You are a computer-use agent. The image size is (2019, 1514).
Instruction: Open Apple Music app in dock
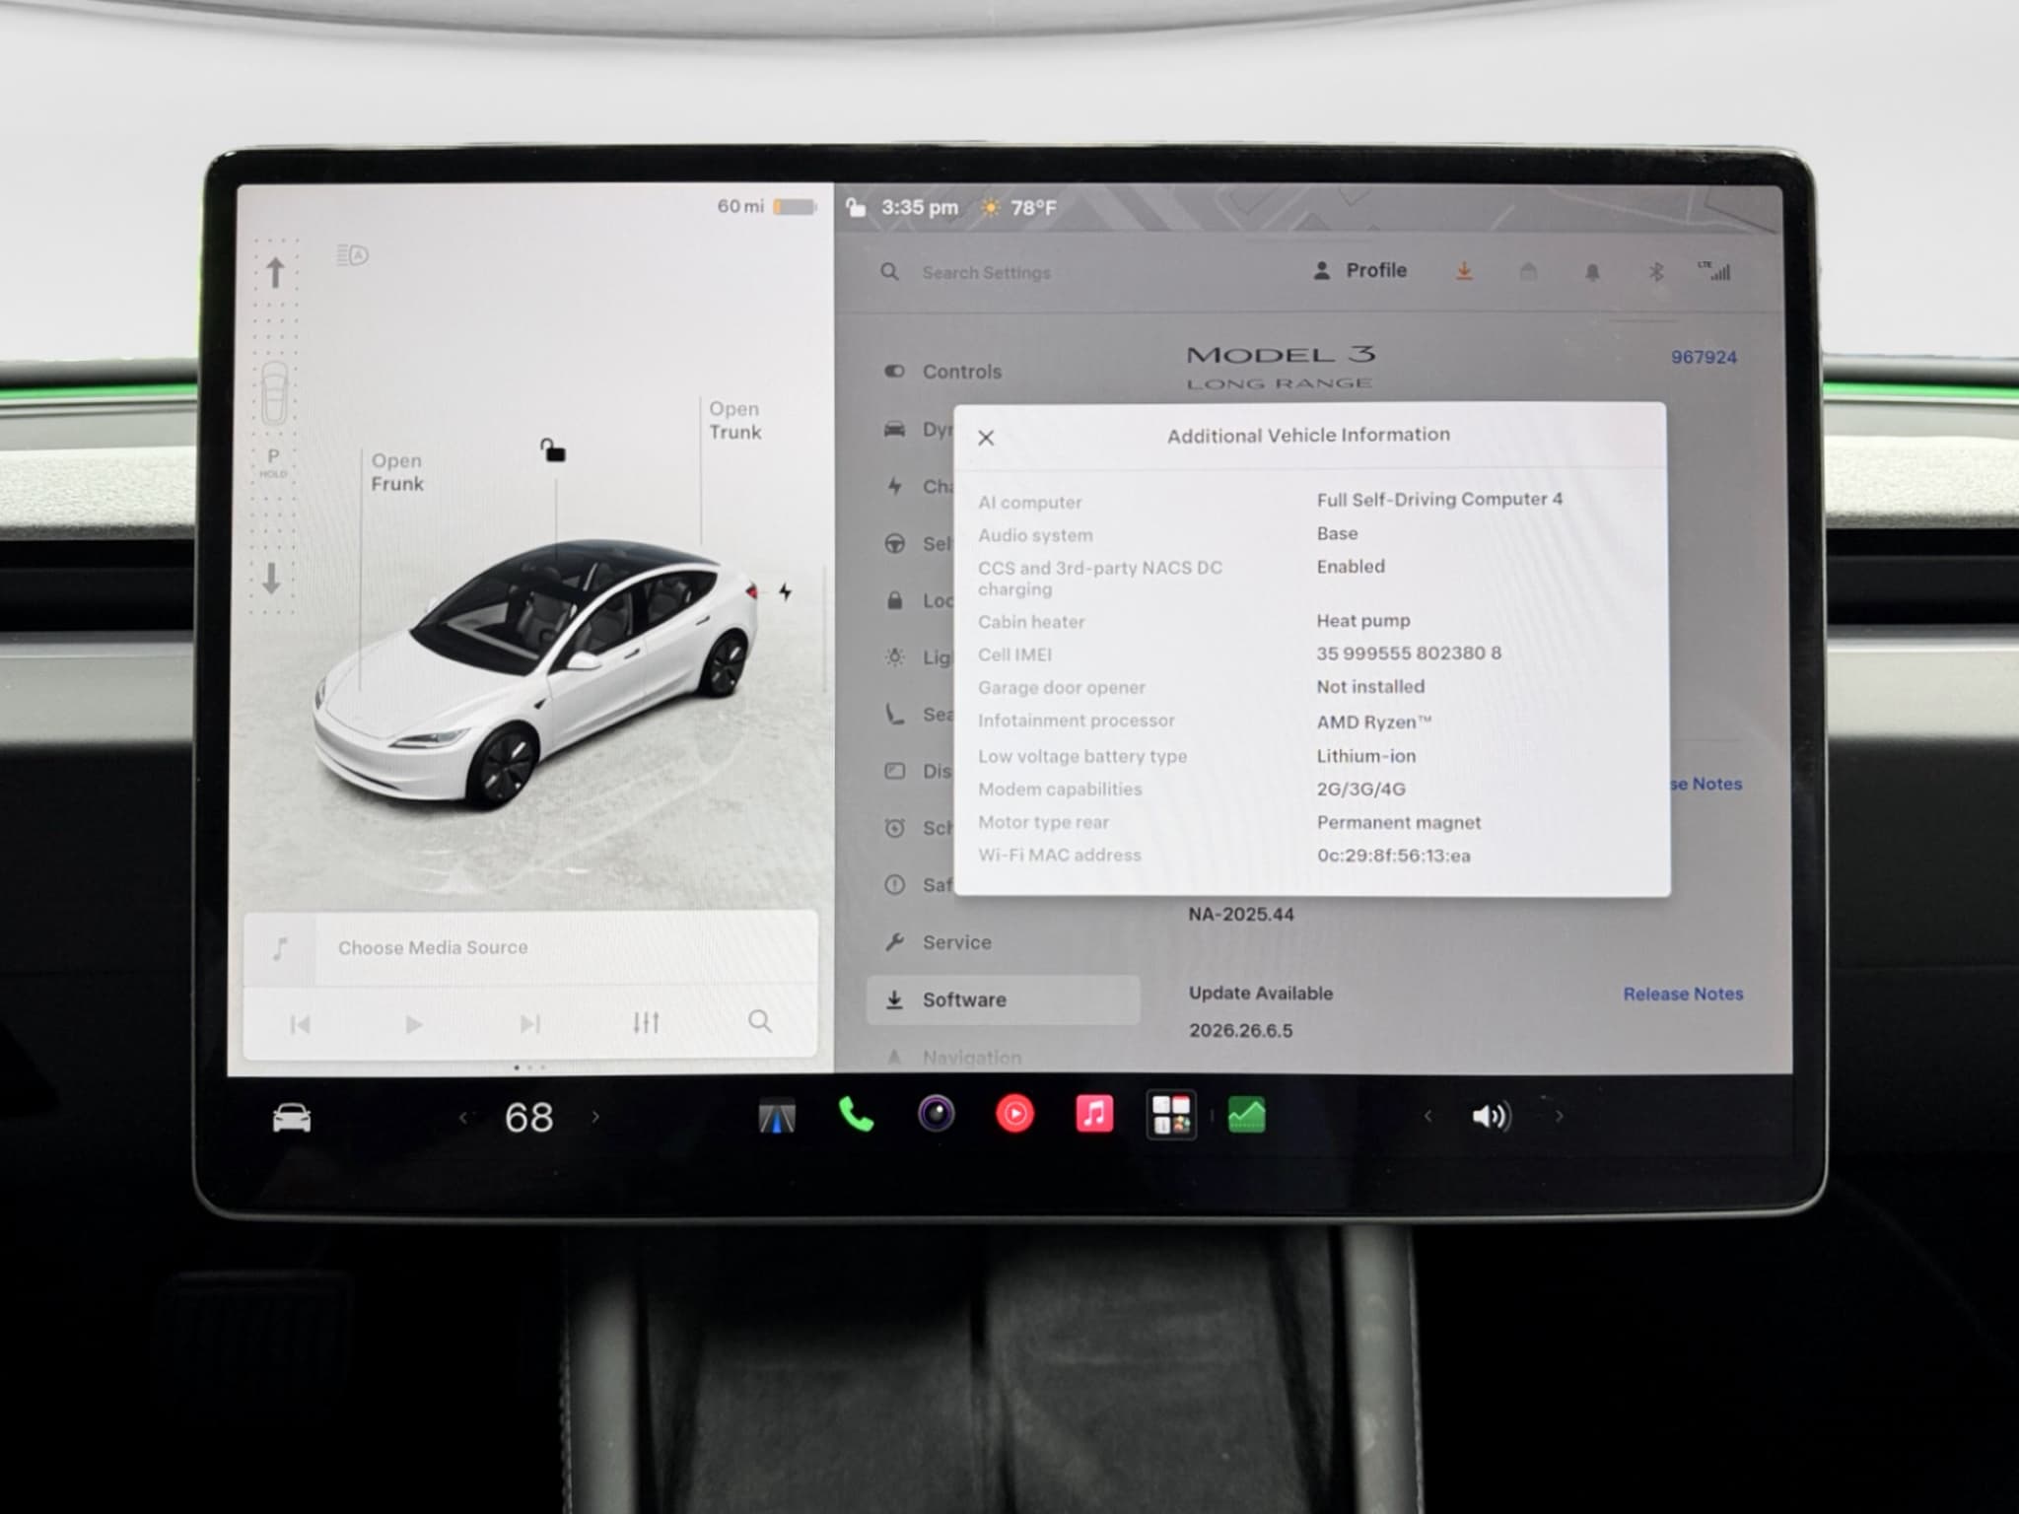point(1093,1115)
